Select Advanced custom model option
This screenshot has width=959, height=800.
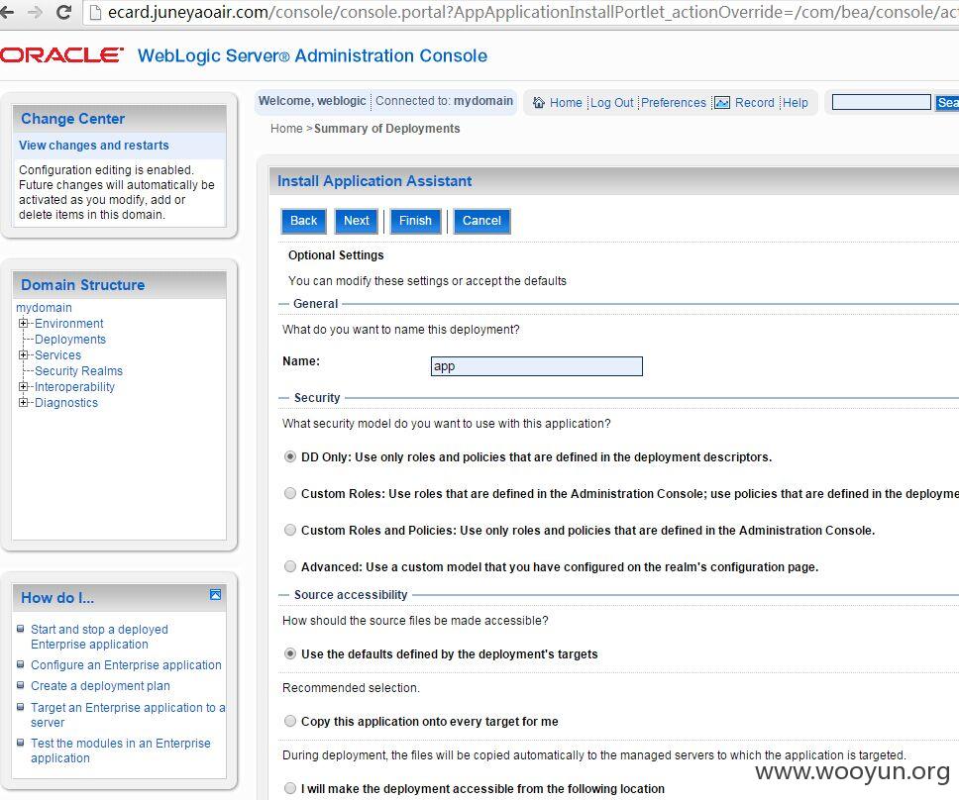[x=290, y=566]
